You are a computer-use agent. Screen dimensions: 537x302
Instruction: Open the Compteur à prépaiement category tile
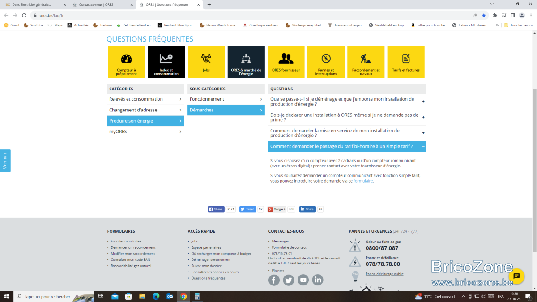[x=126, y=62]
